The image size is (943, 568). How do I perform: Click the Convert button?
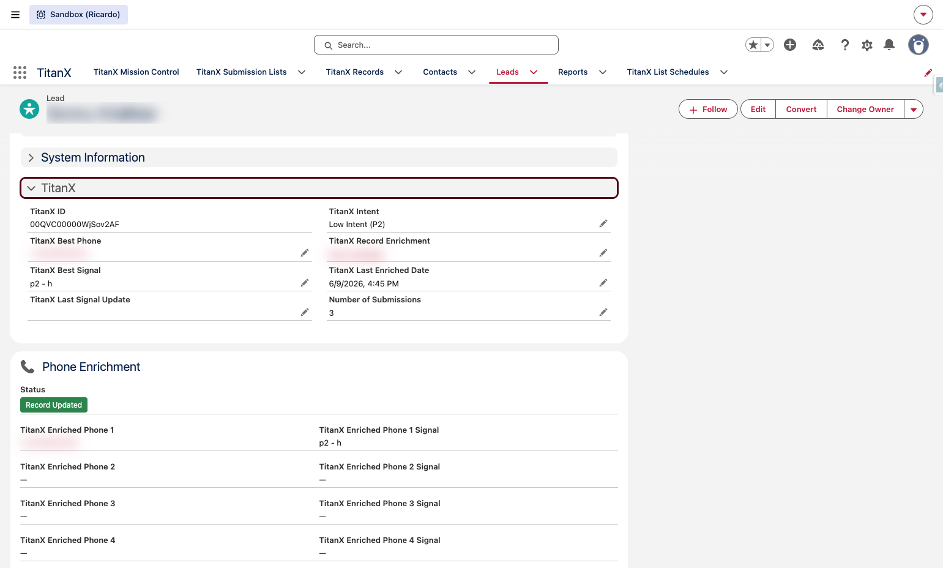801,109
